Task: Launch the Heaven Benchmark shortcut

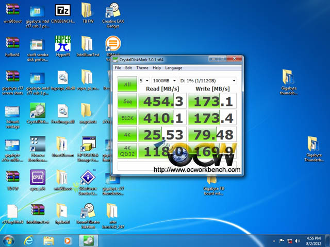Action: [x=38, y=144]
